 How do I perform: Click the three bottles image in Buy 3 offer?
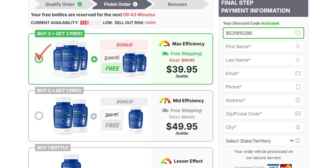[x=71, y=59]
